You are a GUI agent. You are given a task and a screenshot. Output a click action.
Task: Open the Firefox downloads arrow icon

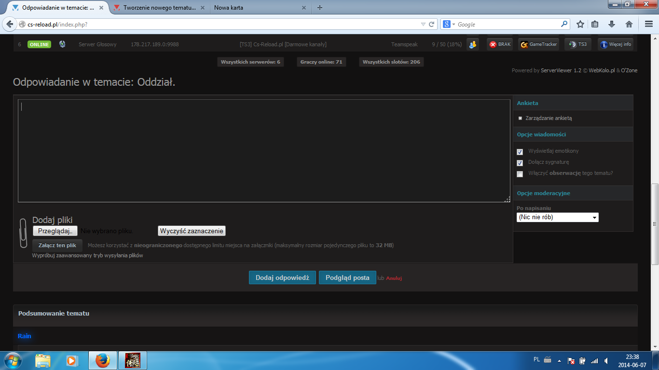point(612,24)
